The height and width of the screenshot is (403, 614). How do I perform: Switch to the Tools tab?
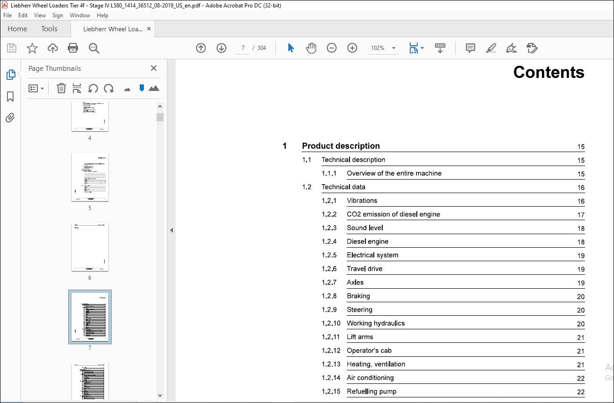click(49, 28)
